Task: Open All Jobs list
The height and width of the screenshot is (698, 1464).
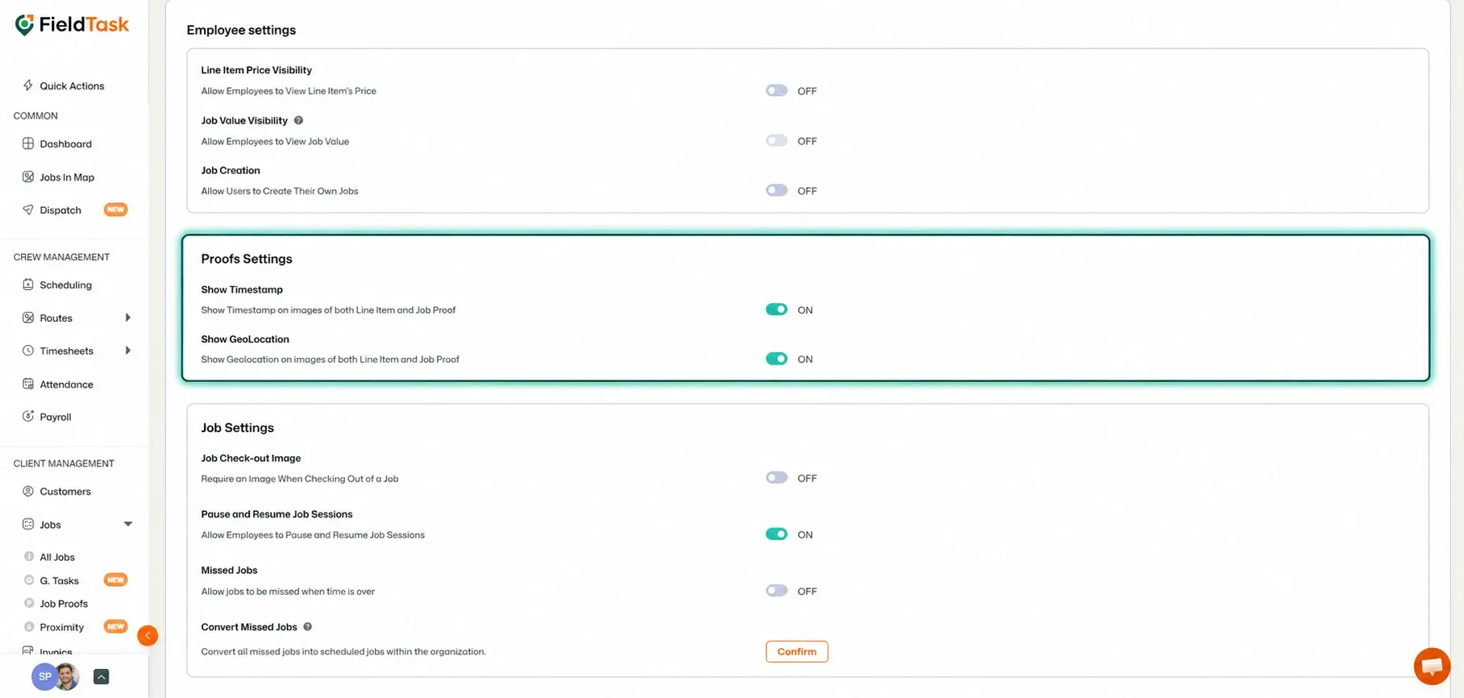Action: (x=57, y=557)
